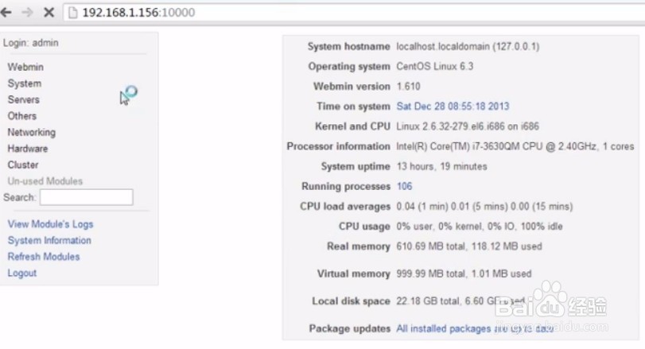Open View Module's Logs link

pyautogui.click(x=50, y=224)
